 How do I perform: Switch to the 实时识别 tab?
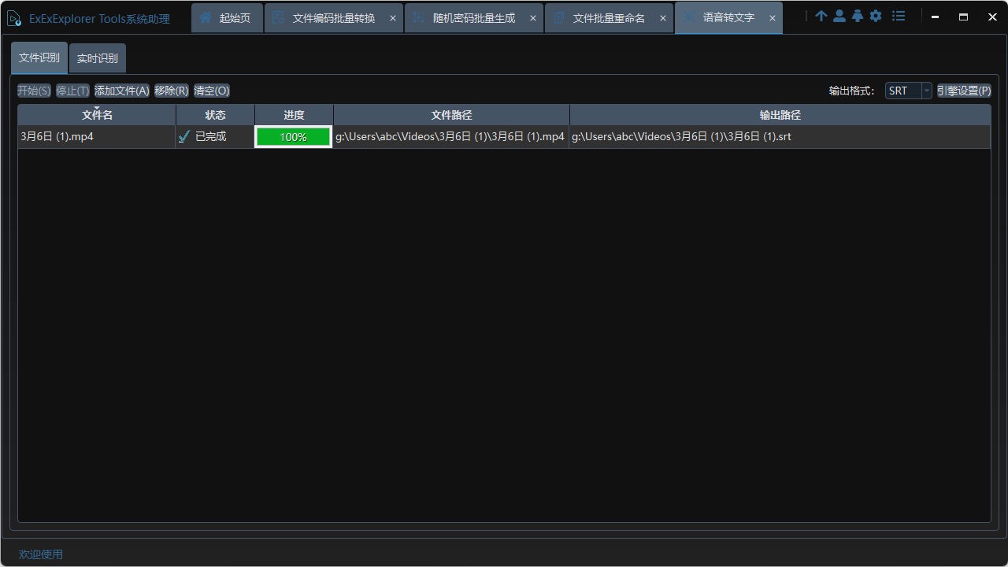(x=97, y=57)
